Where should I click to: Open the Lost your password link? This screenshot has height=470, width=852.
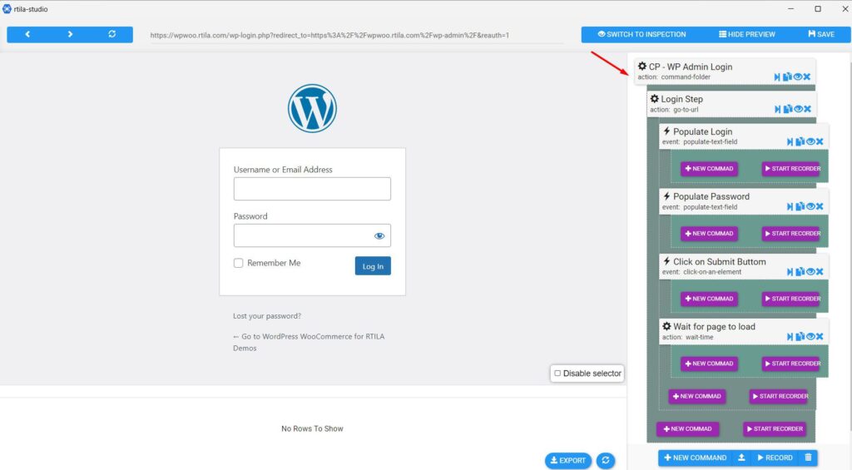267,315
